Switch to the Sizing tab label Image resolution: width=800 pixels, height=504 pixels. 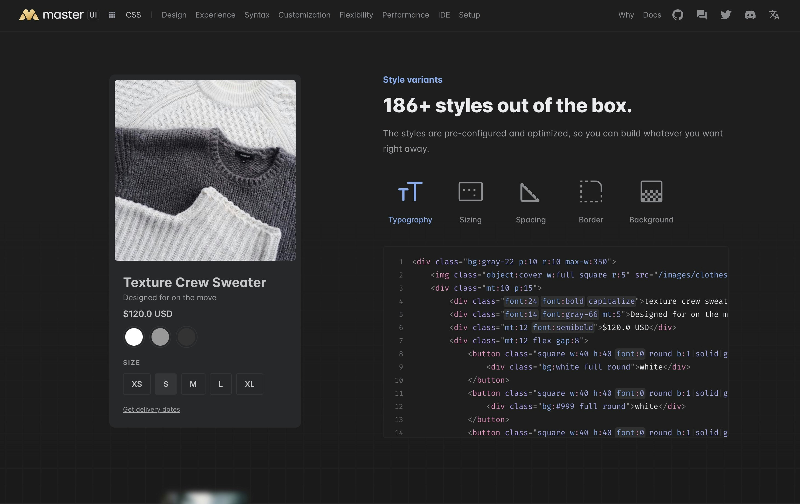click(x=470, y=220)
